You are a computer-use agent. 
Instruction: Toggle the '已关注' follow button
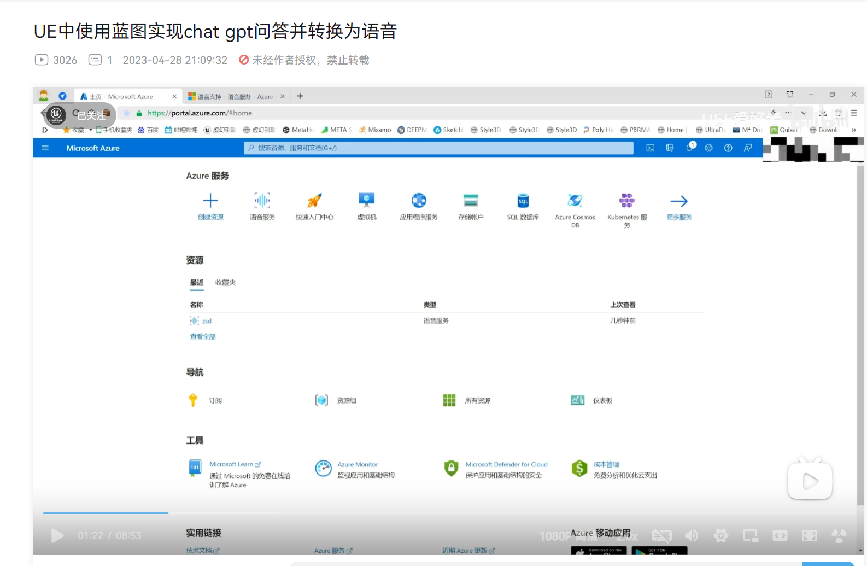pyautogui.click(x=80, y=115)
